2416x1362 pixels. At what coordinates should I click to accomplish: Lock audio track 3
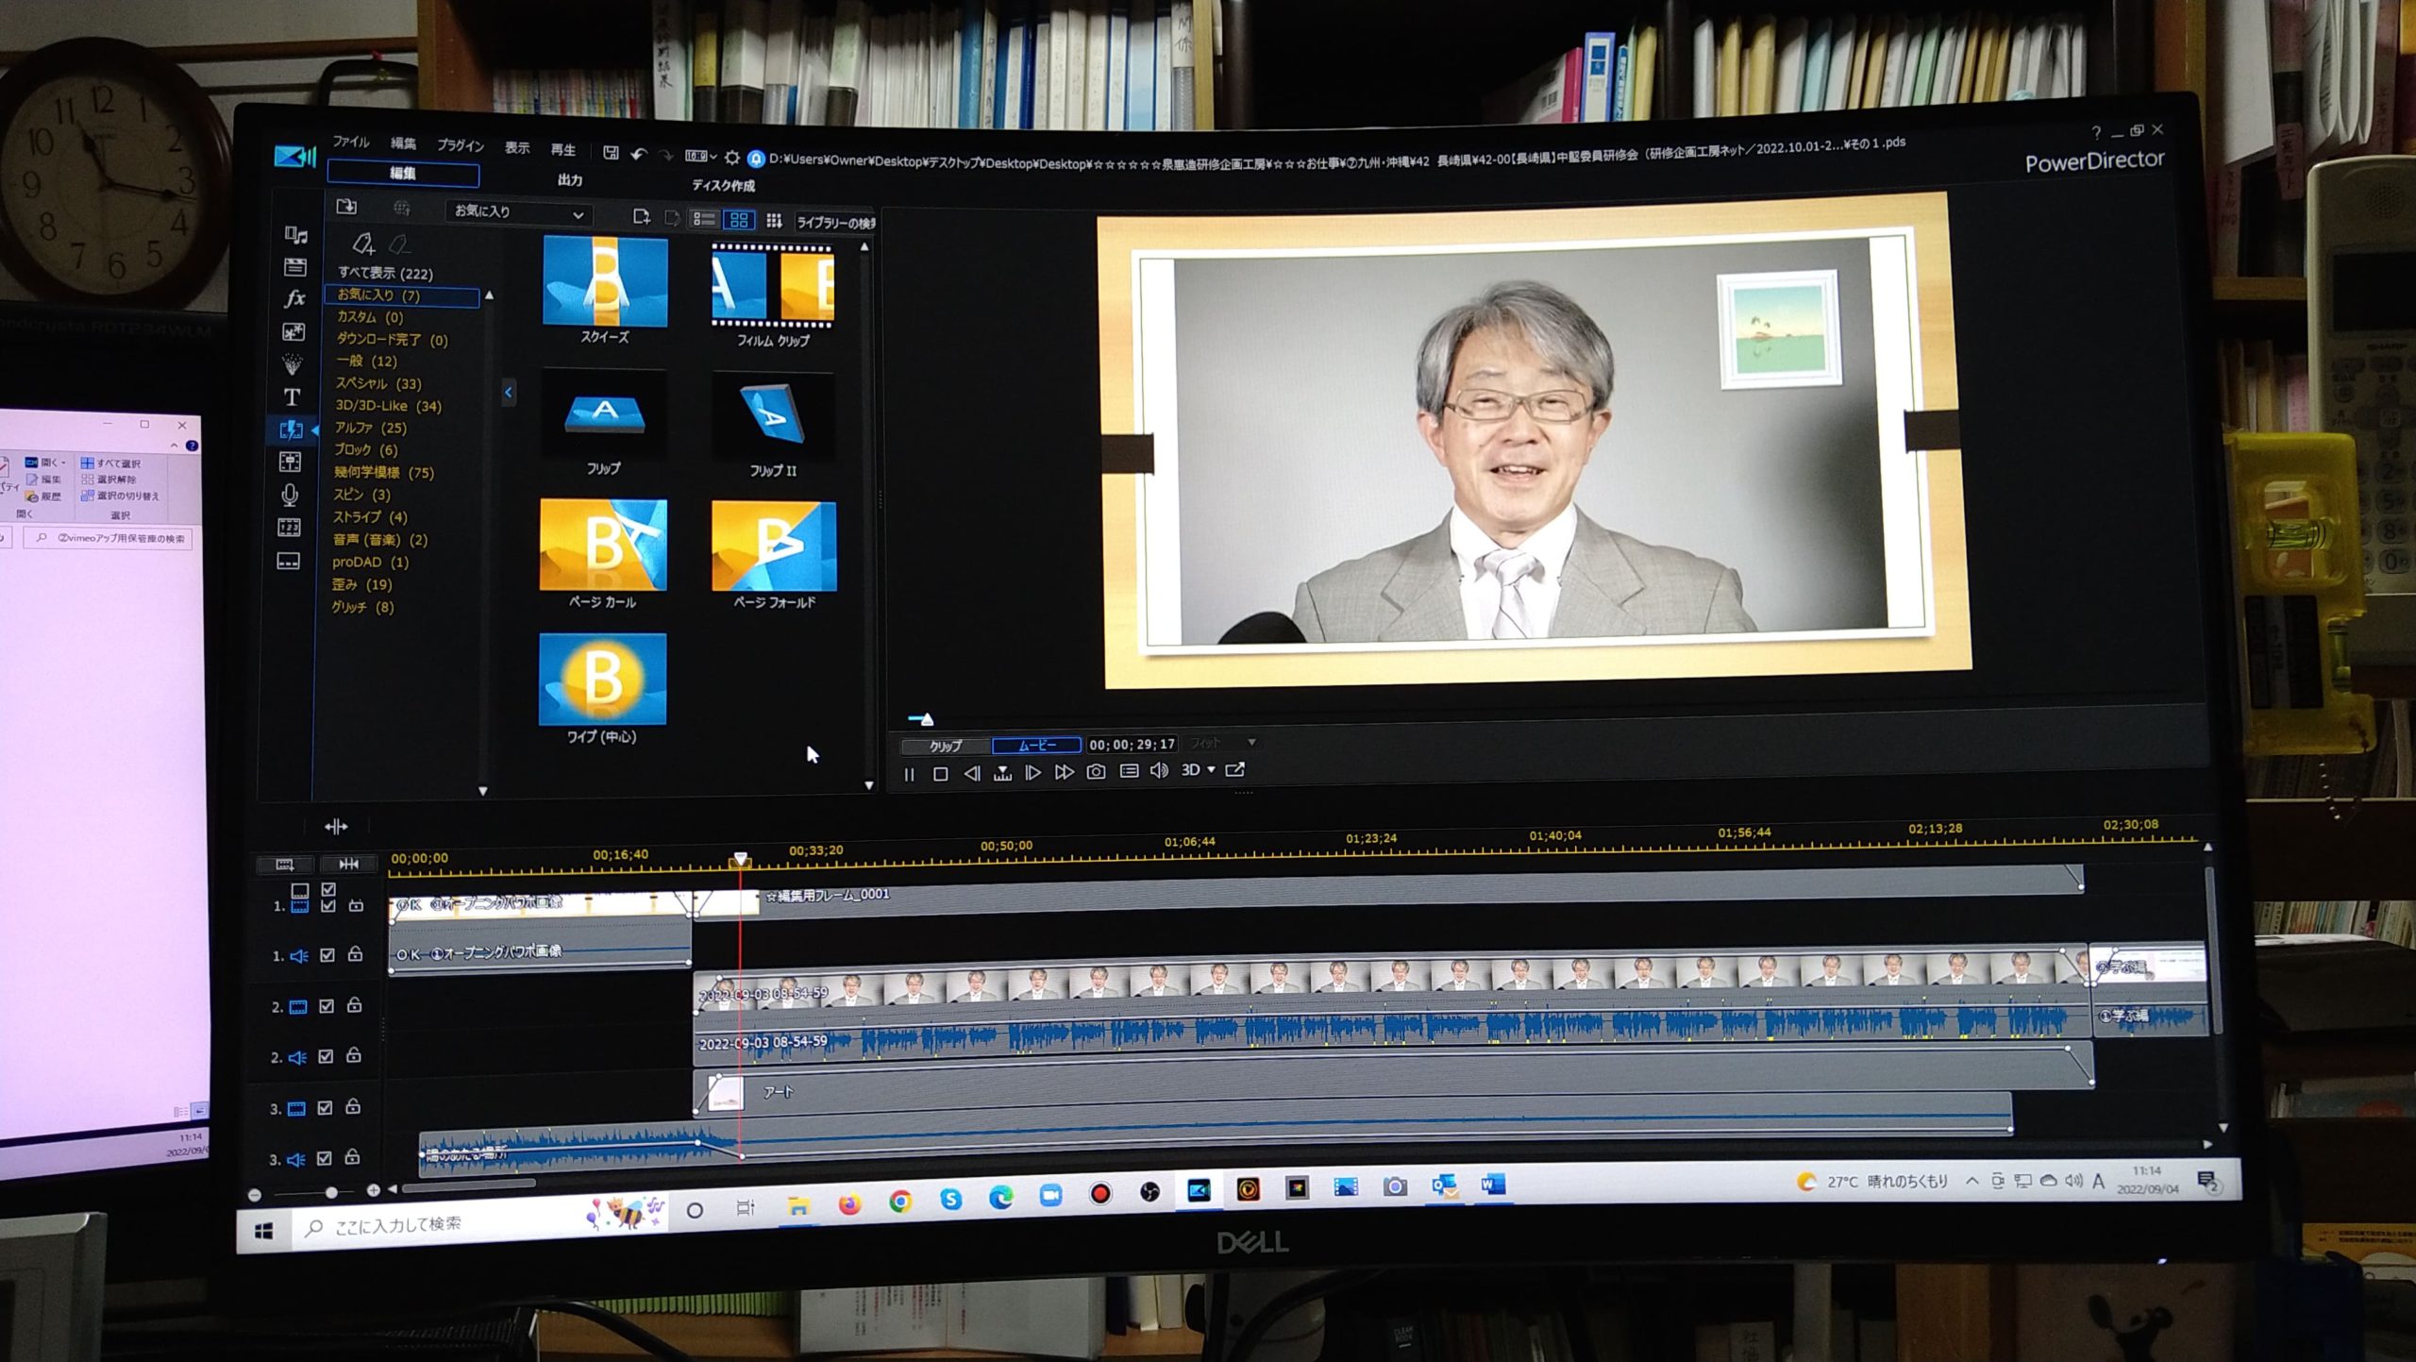tap(352, 1157)
